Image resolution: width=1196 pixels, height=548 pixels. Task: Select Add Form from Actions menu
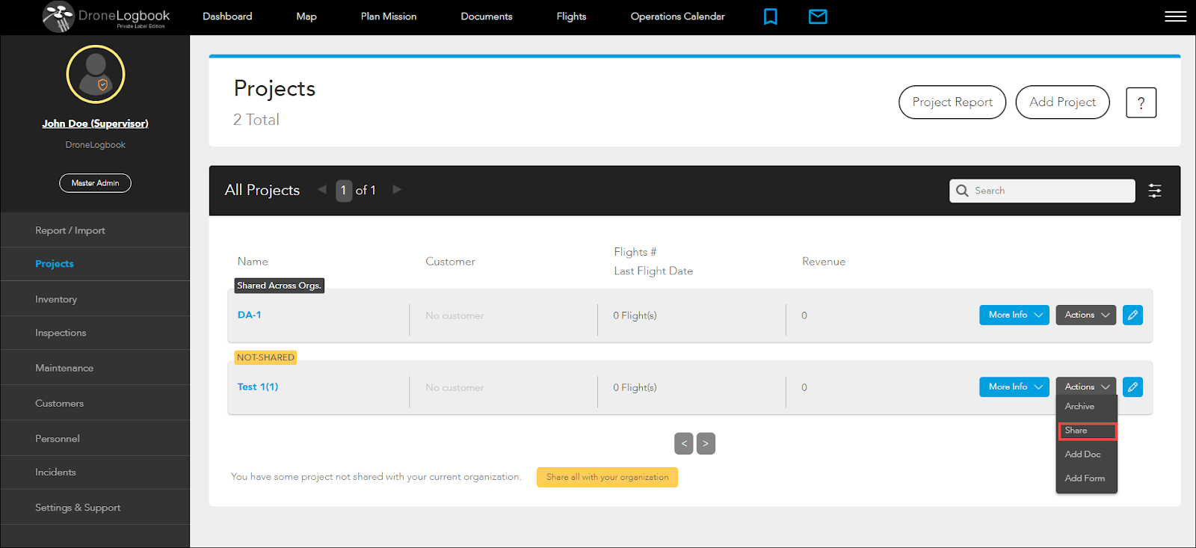click(1086, 478)
